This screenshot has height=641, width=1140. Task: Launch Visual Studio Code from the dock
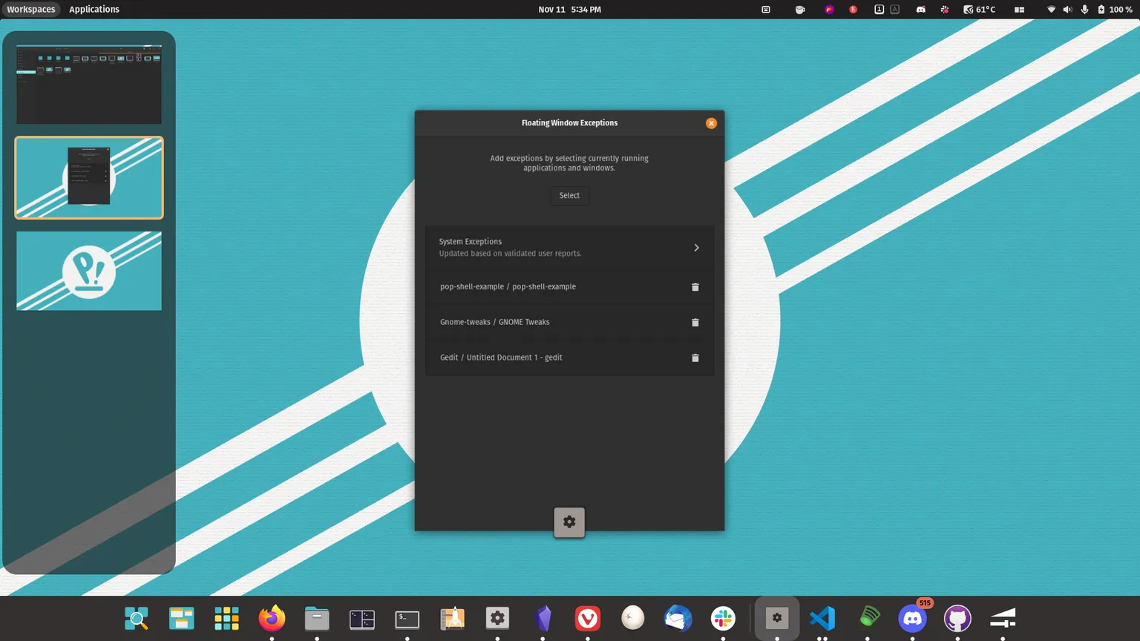pos(822,618)
